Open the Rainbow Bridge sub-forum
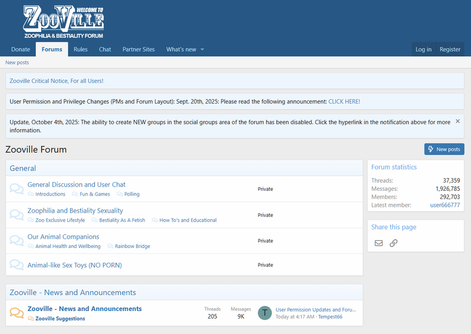 [x=132, y=246]
